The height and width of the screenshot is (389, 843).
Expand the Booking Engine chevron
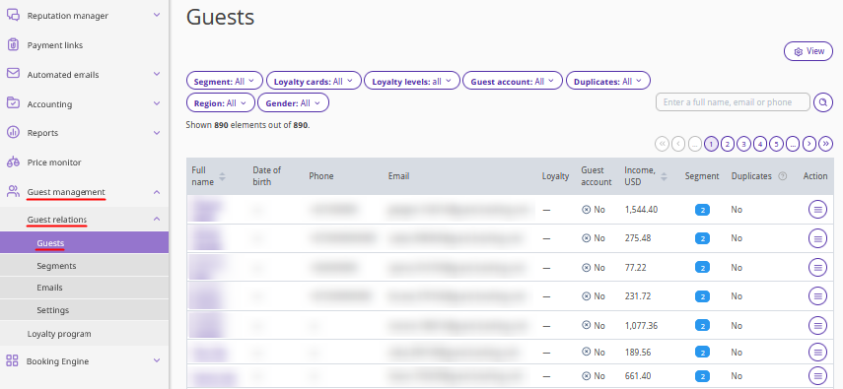[x=157, y=360]
